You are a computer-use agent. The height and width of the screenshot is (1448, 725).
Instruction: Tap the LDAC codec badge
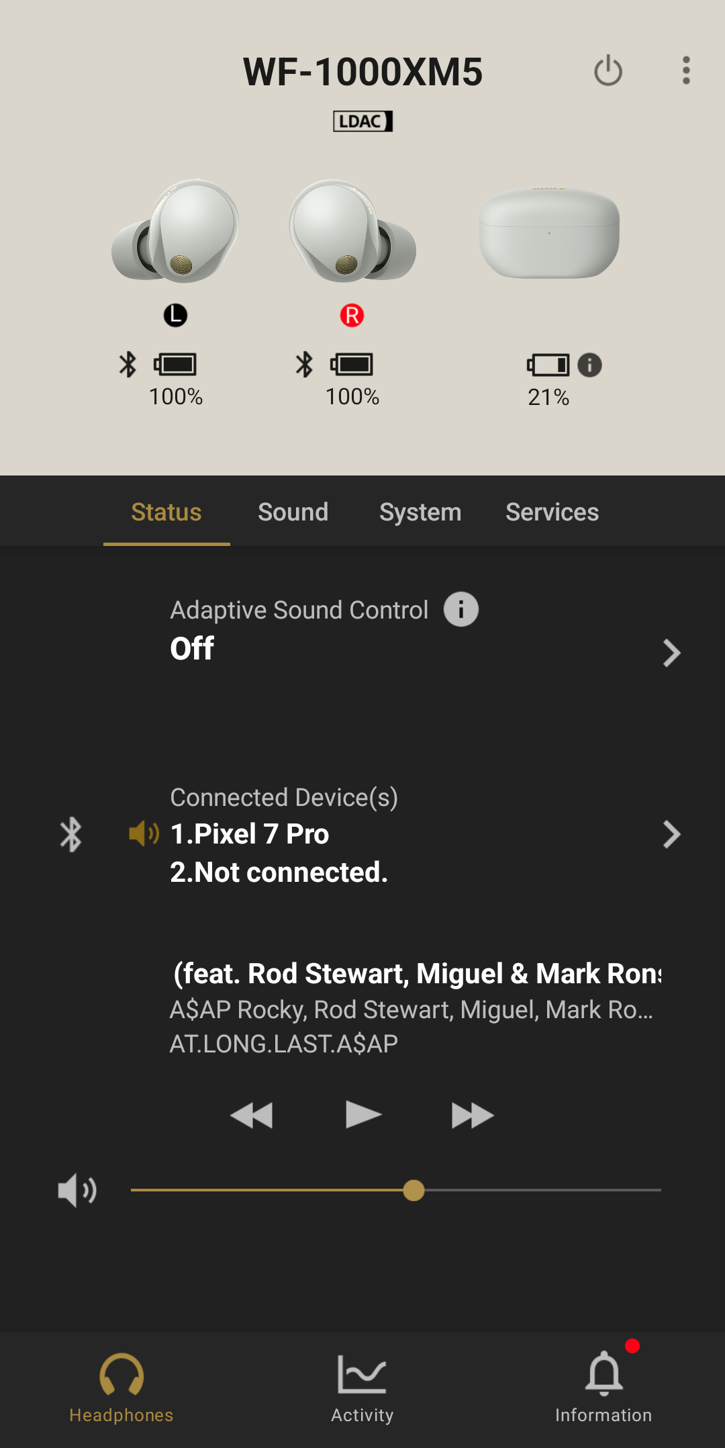362,121
